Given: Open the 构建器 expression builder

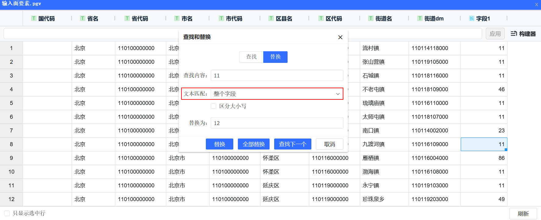Looking at the screenshot, I should click(523, 34).
